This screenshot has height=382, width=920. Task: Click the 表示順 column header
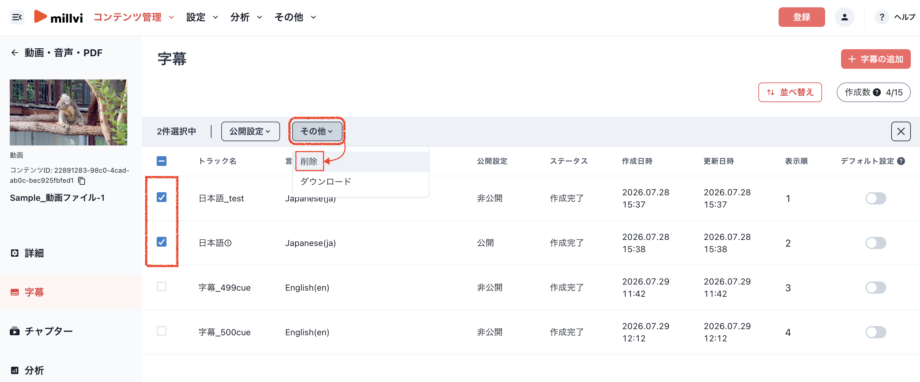coord(796,161)
